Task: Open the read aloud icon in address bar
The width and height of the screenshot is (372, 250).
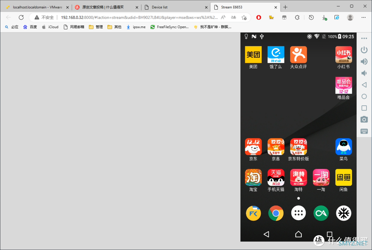Action: (x=223, y=17)
